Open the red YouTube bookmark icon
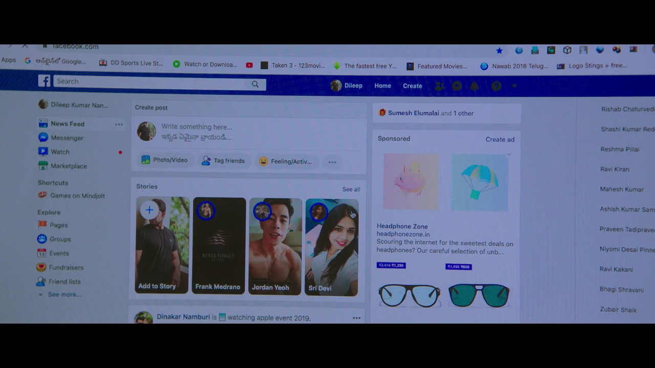This screenshot has height=368, width=655. point(249,65)
